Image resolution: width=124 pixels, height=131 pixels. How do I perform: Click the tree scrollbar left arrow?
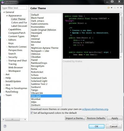[x=3, y=119]
